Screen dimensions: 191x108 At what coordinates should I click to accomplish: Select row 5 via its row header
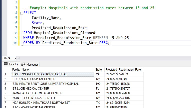pyautogui.click(x=7, y=93)
